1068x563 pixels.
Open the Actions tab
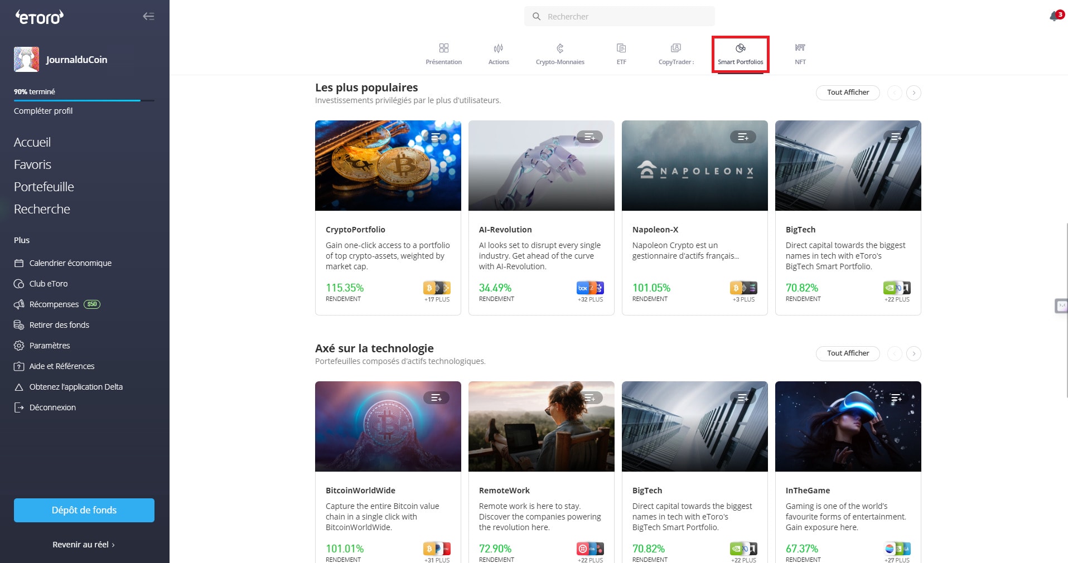coord(499,54)
